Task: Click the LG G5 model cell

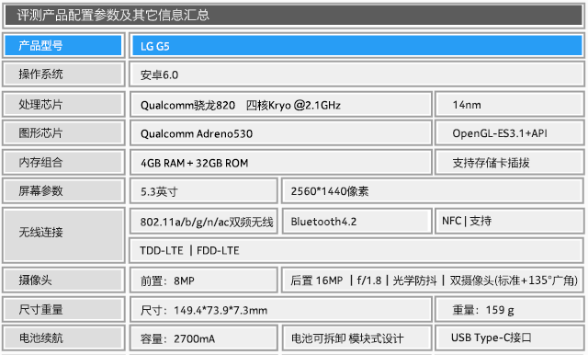Action: point(356,45)
